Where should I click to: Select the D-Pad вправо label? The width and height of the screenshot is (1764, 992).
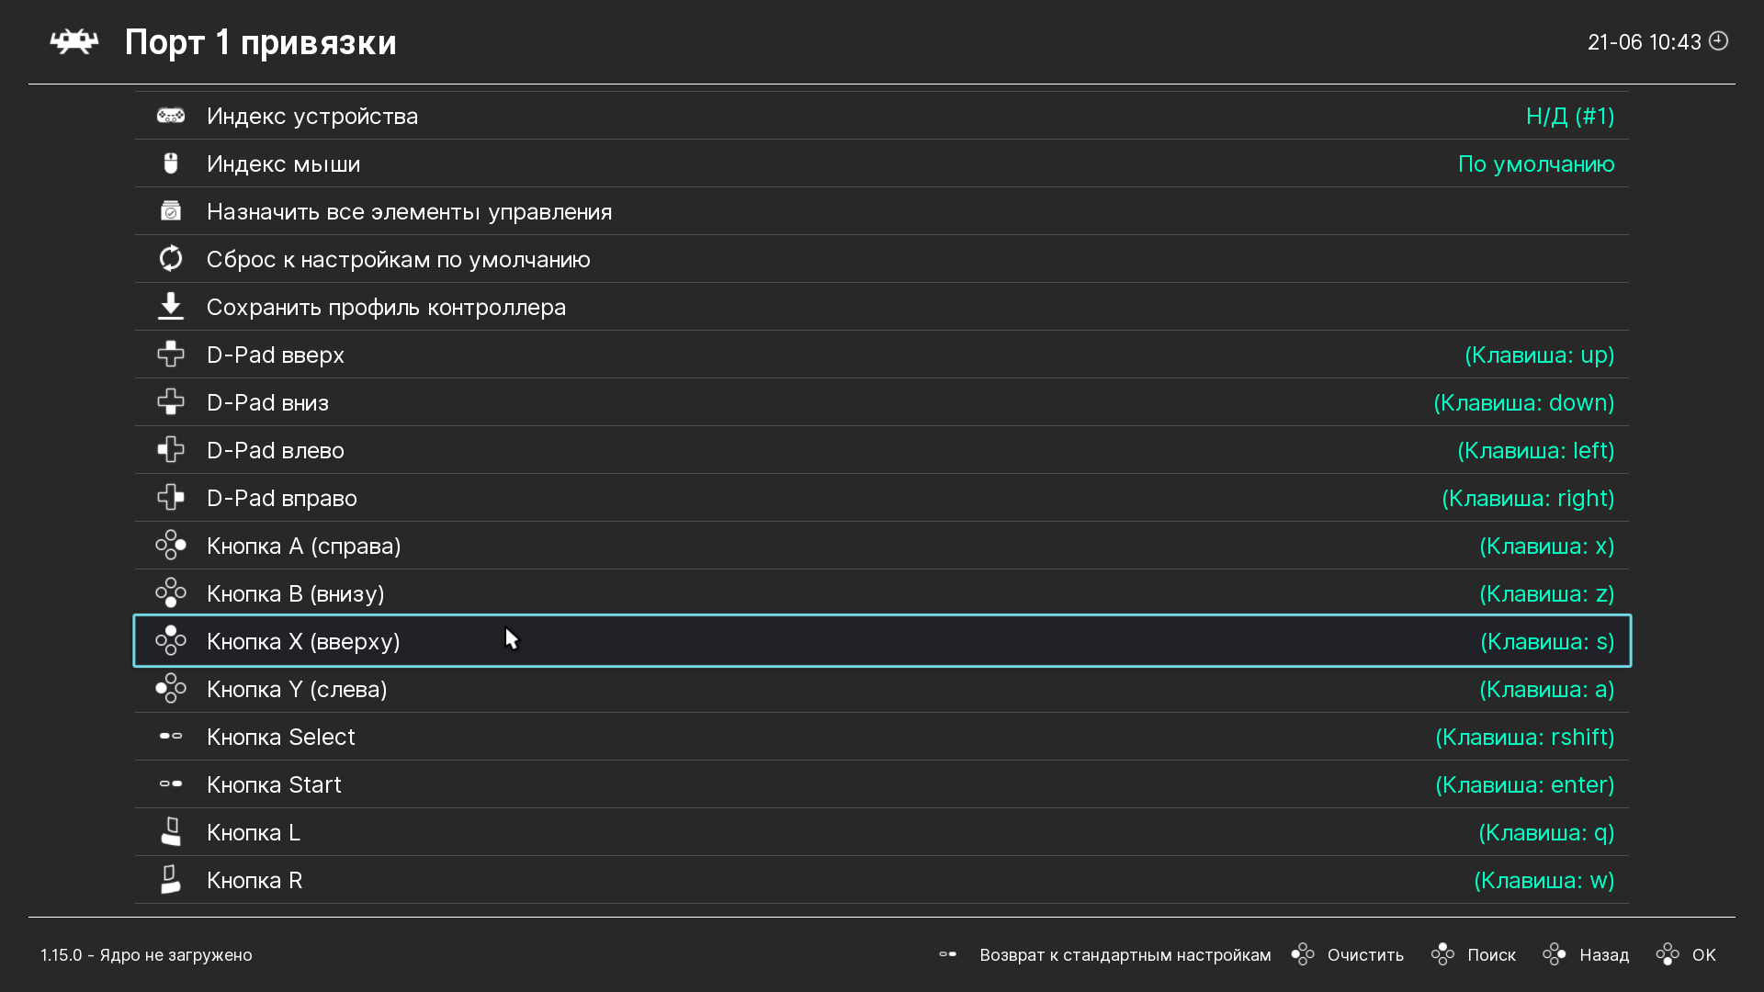(x=282, y=498)
